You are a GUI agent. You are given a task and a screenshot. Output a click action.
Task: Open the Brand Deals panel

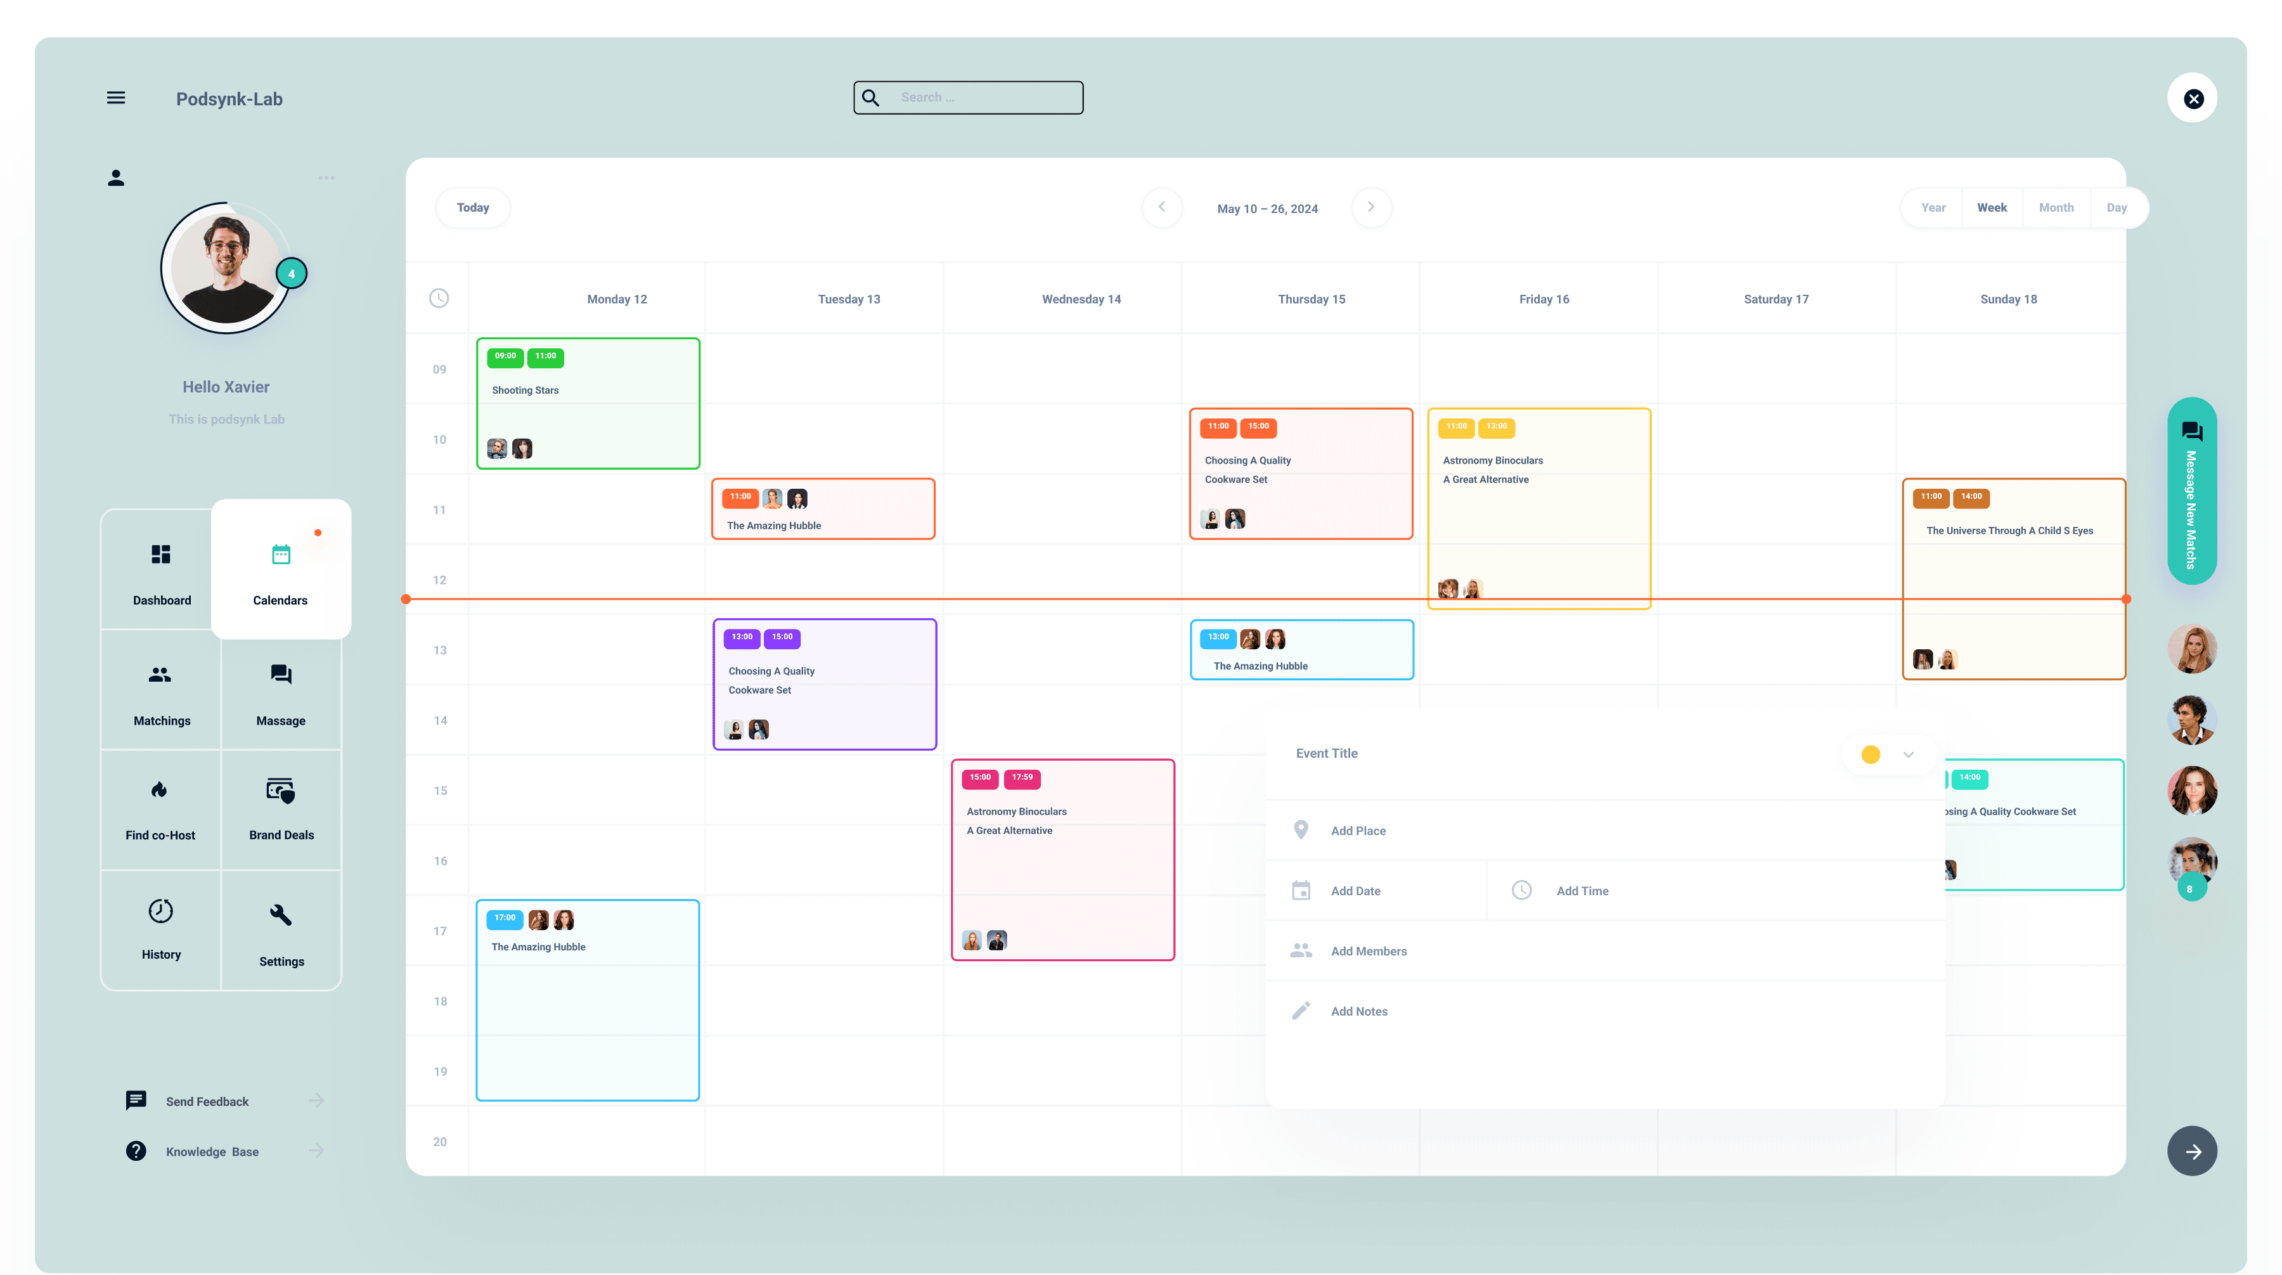[281, 808]
